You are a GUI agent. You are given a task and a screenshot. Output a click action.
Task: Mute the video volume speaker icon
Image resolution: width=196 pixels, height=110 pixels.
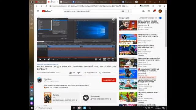[49, 59]
